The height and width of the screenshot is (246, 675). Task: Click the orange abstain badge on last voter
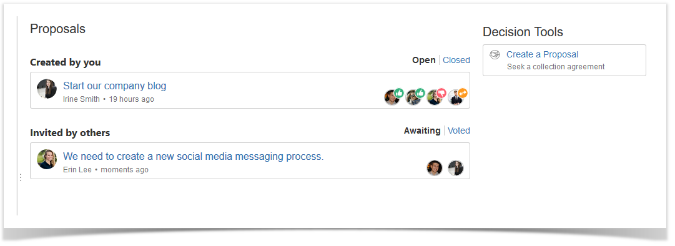click(462, 92)
